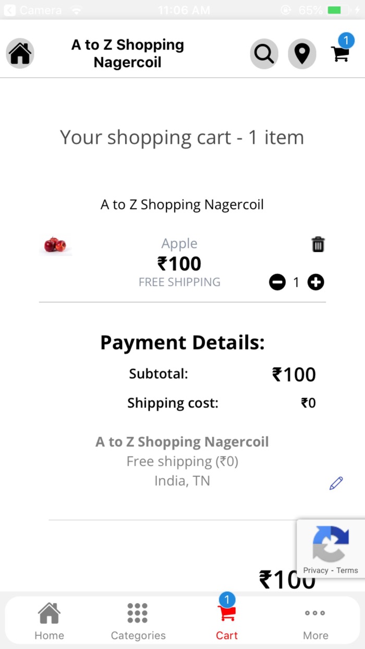365x649 pixels.
Task: Open the More menu in bottom bar
Action: tap(315, 620)
